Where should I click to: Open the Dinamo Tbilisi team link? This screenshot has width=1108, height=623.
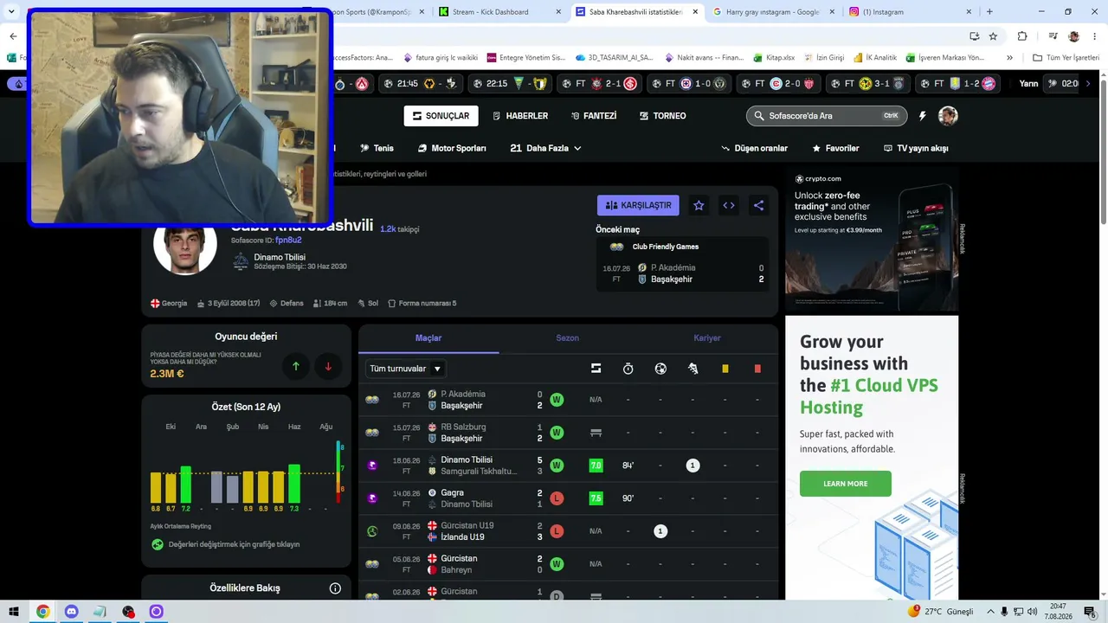(280, 257)
